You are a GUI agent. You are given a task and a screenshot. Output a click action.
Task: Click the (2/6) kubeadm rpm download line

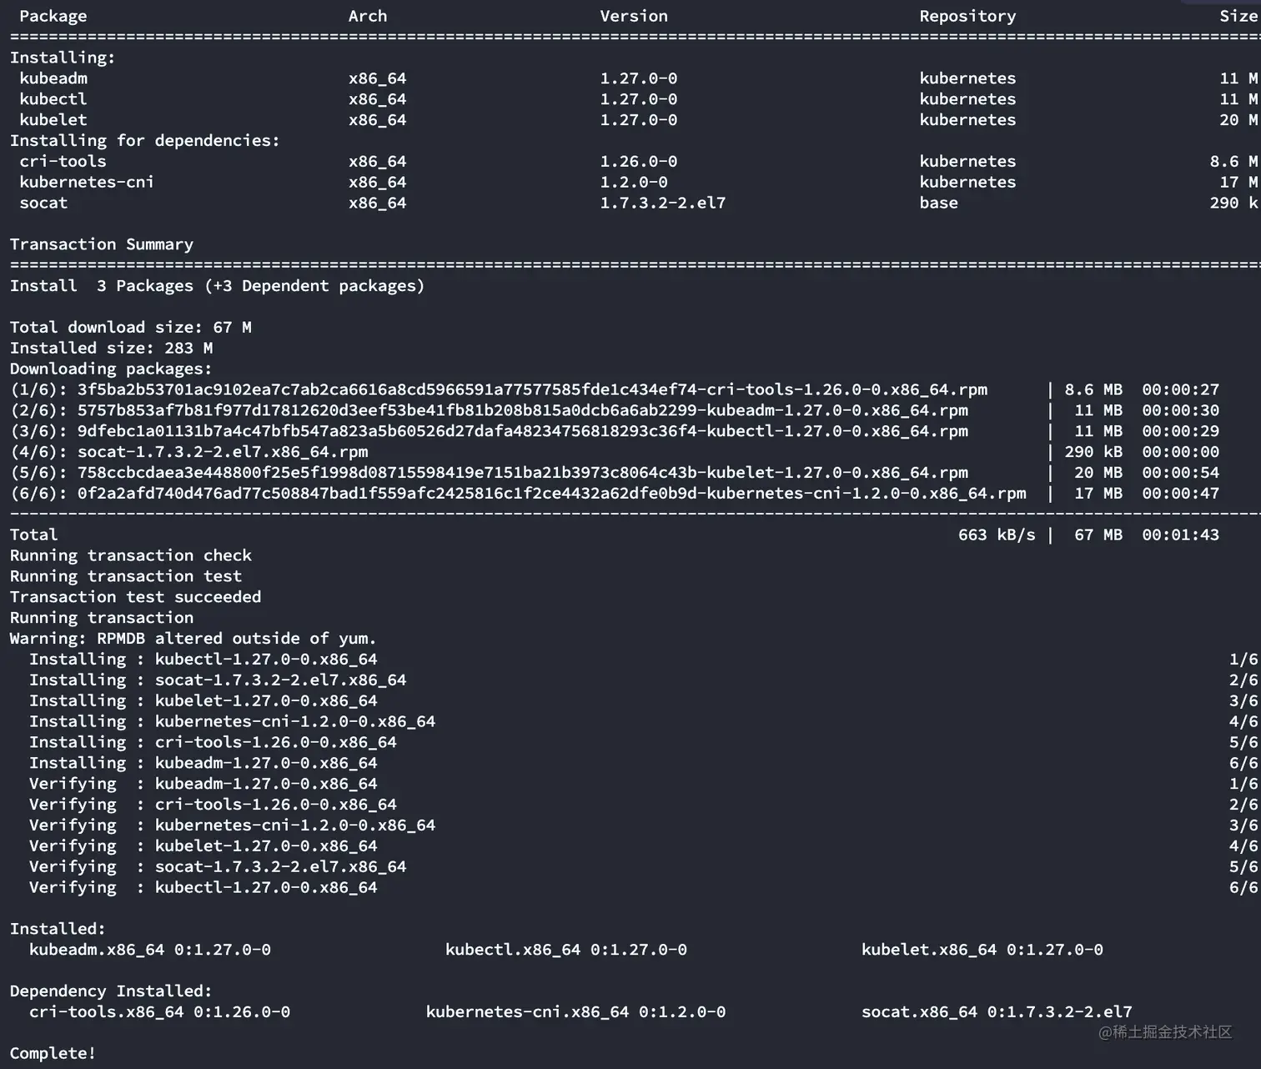tap(615, 411)
